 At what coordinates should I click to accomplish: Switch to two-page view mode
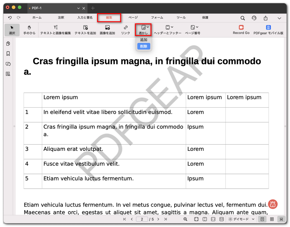[x=272, y=219]
